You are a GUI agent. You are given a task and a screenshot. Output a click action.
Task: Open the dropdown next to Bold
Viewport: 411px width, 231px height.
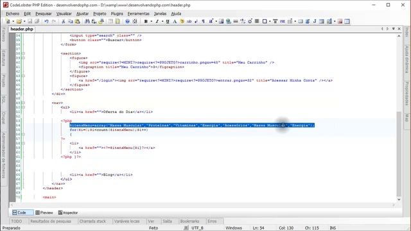coord(151,21)
